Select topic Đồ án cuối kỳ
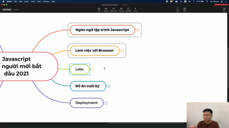Viewport: 229px width, 128px height. (88, 86)
